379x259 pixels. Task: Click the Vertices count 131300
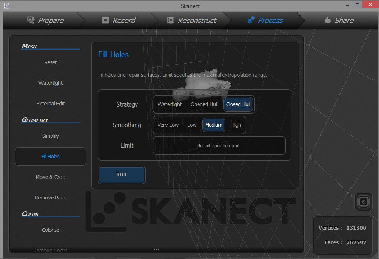(356, 228)
